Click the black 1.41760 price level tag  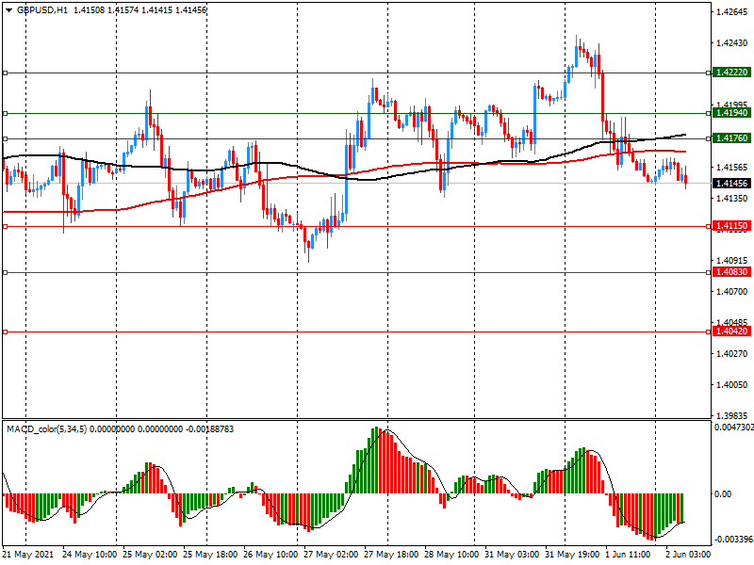pos(732,138)
